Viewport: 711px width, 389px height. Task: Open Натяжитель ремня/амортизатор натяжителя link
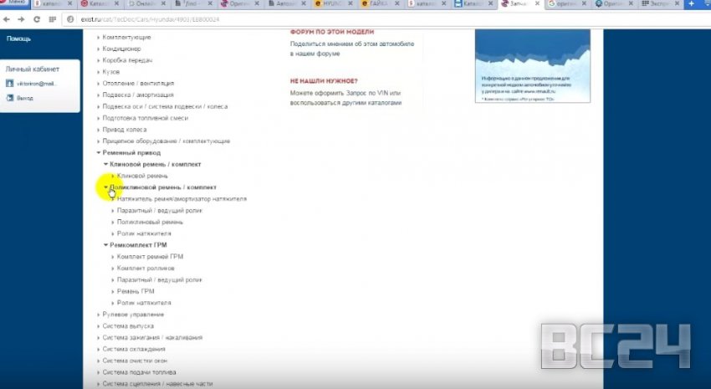coord(182,199)
